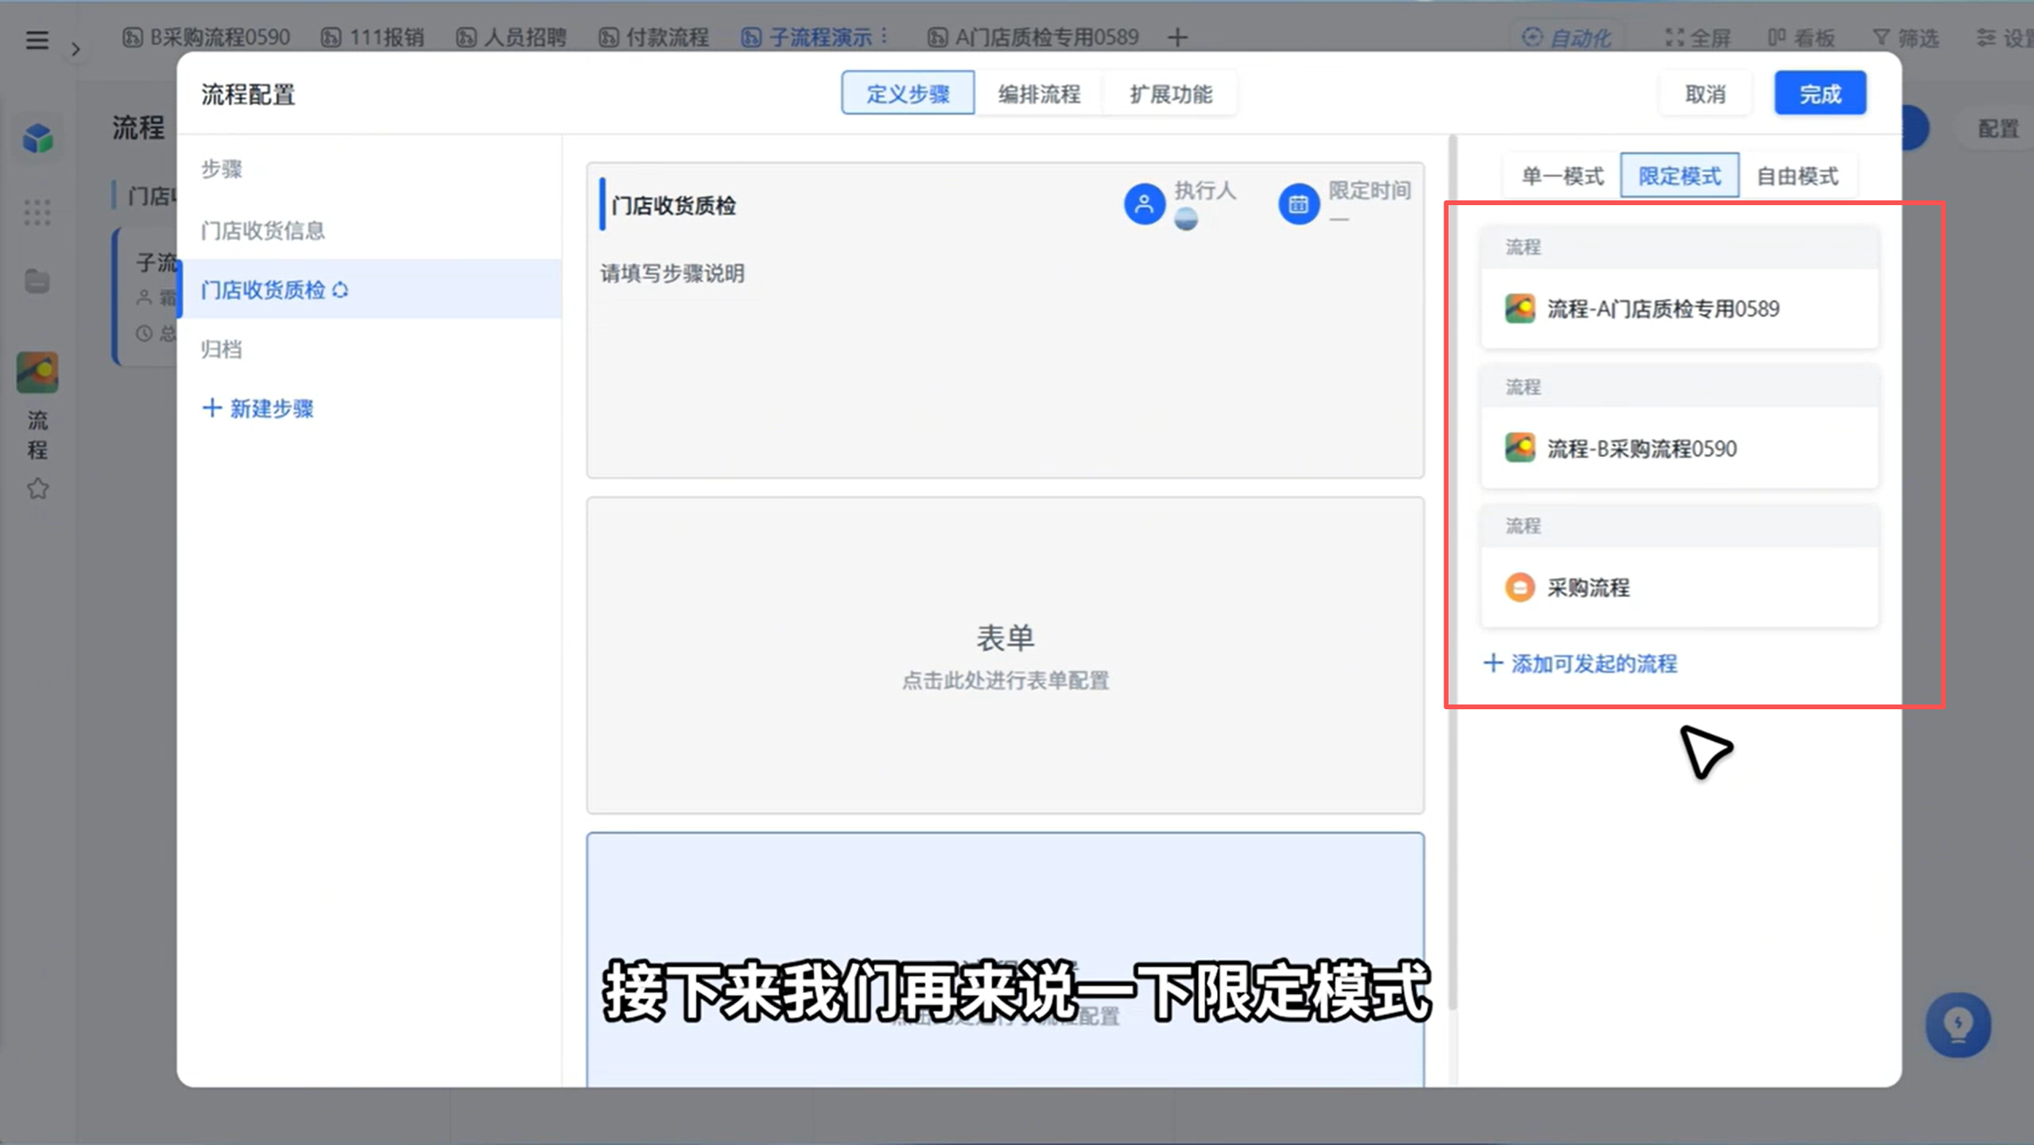
Task: Click the lightbulb help button
Action: pyautogui.click(x=1958, y=1025)
